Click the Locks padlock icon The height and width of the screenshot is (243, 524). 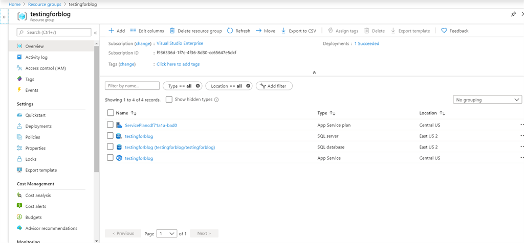coord(19,159)
